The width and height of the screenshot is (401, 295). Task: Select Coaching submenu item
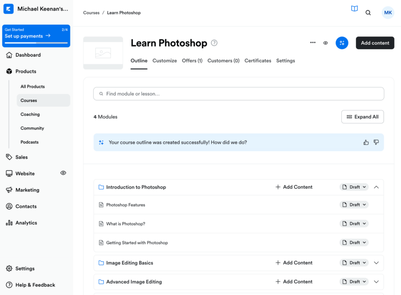point(30,115)
